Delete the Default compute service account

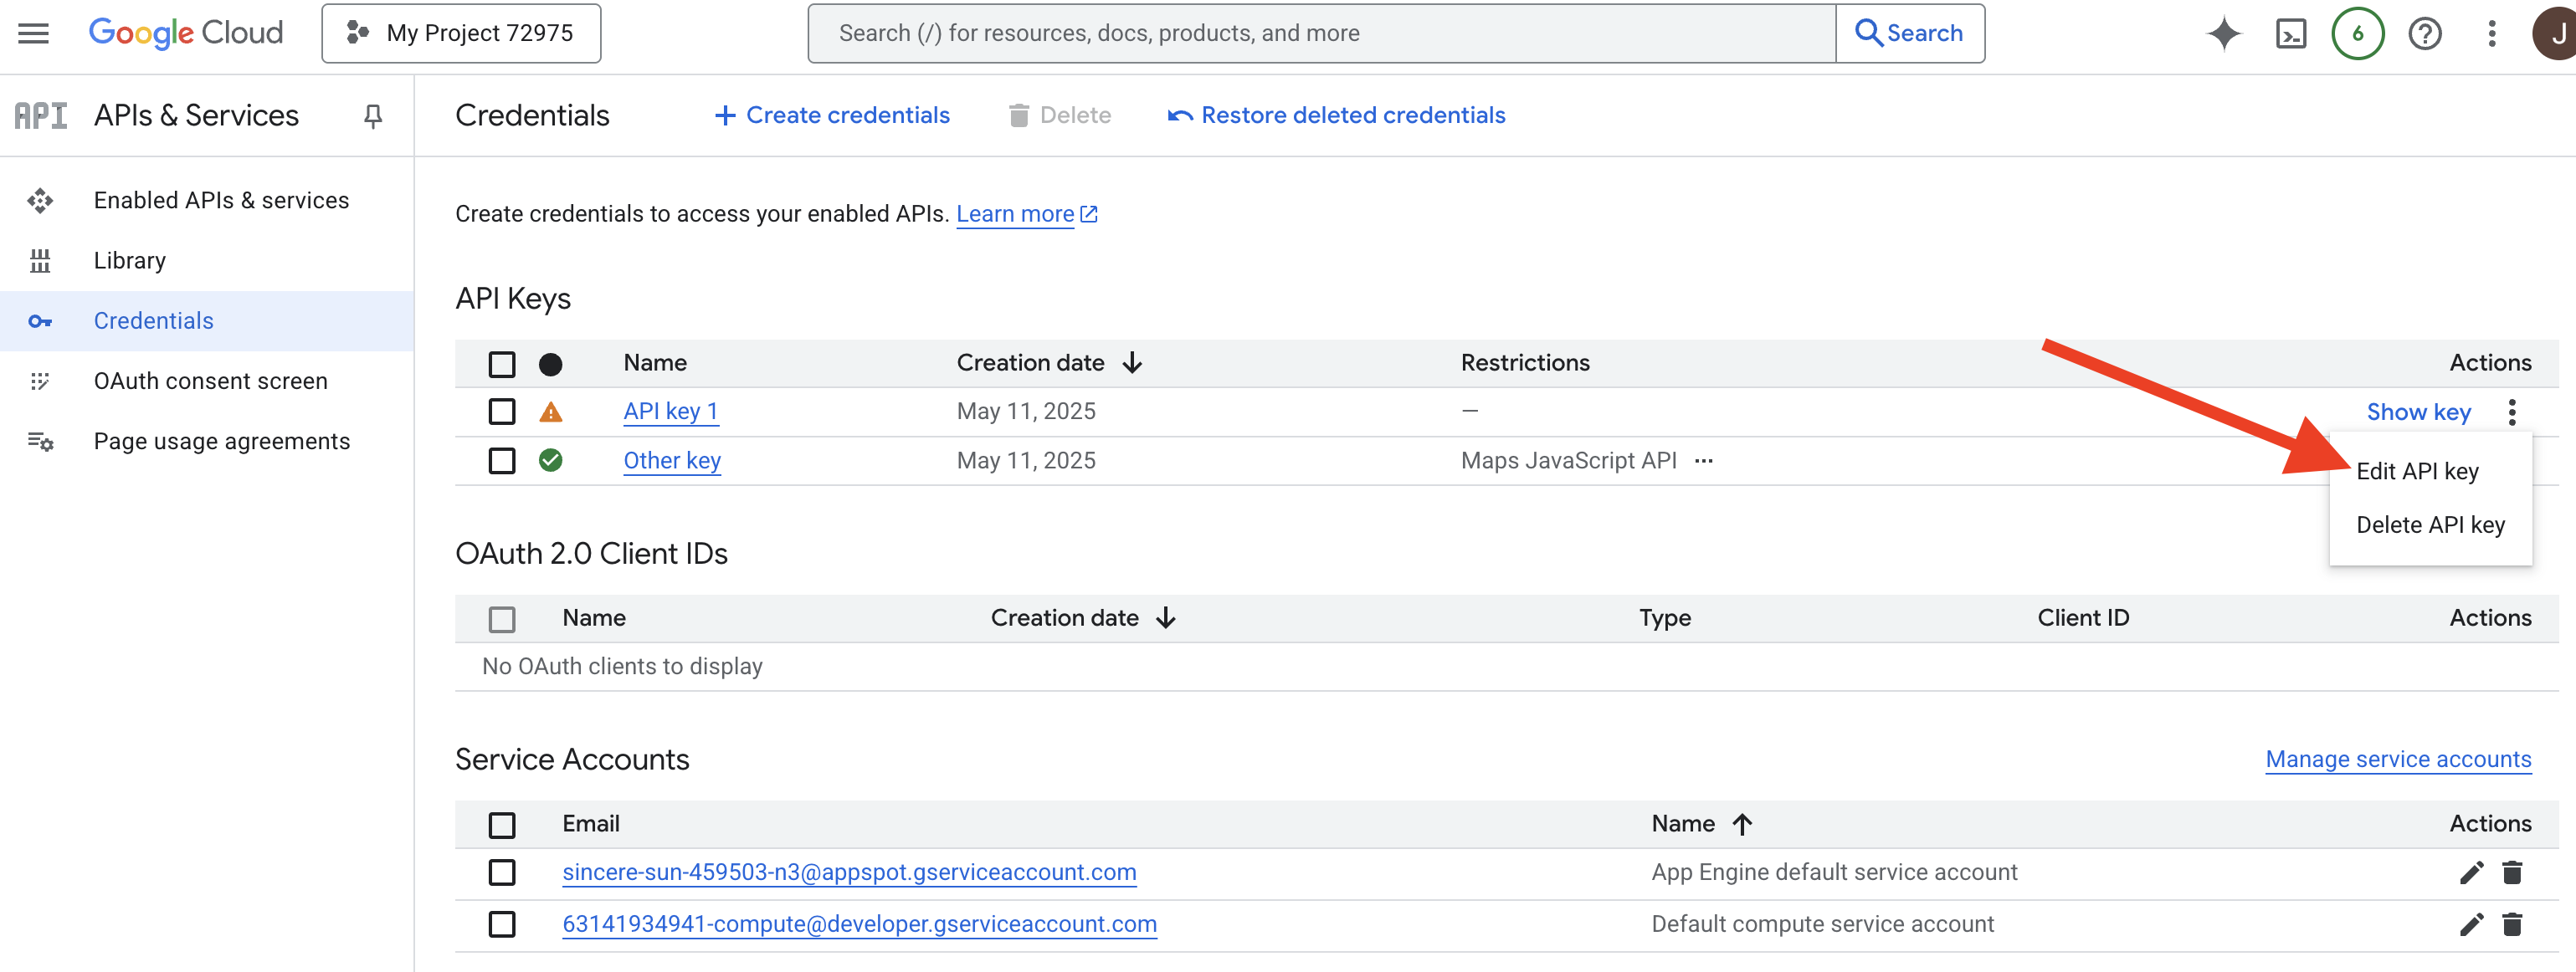(x=2512, y=924)
